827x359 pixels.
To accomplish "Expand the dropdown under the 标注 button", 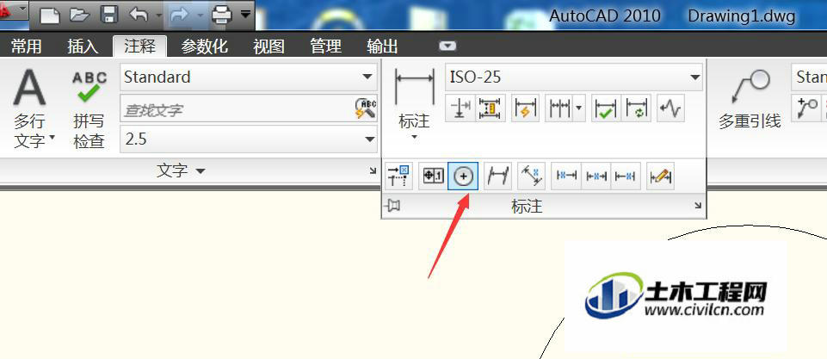I will tap(415, 137).
